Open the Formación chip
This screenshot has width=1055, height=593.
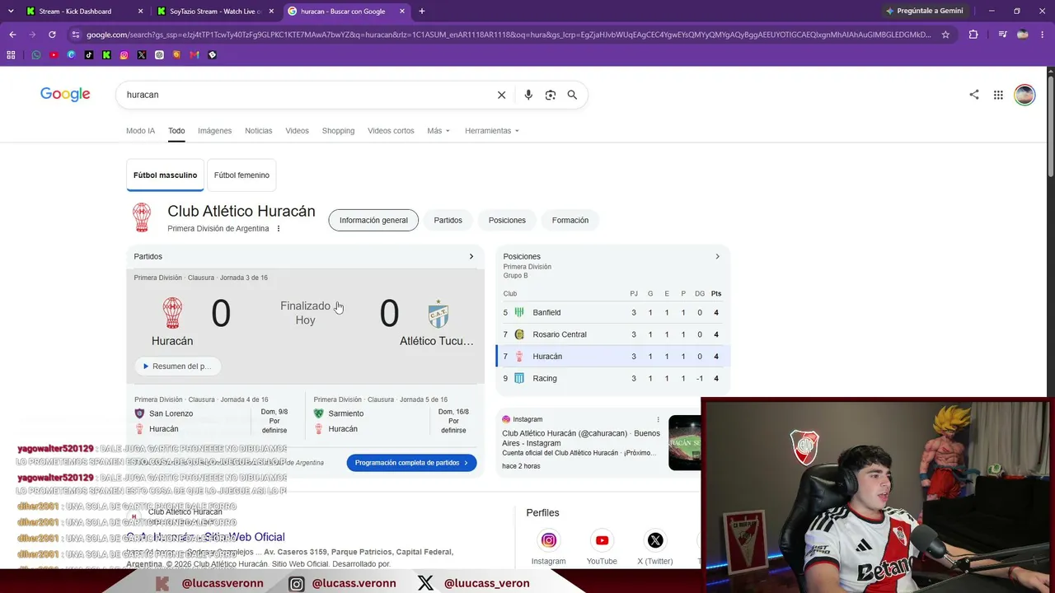point(570,221)
